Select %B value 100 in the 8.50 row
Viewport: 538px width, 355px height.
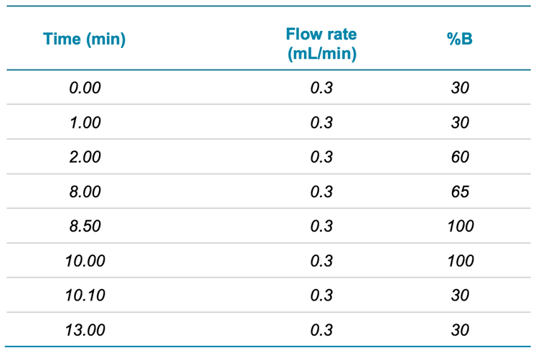tap(460, 227)
